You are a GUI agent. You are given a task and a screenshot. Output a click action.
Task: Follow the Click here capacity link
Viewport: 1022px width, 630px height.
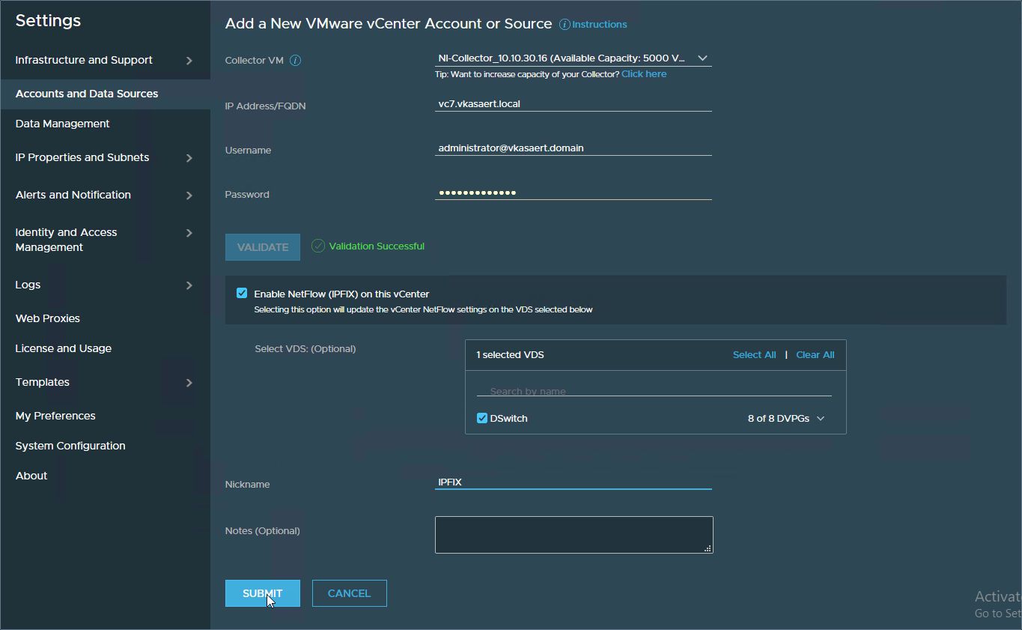click(x=644, y=74)
